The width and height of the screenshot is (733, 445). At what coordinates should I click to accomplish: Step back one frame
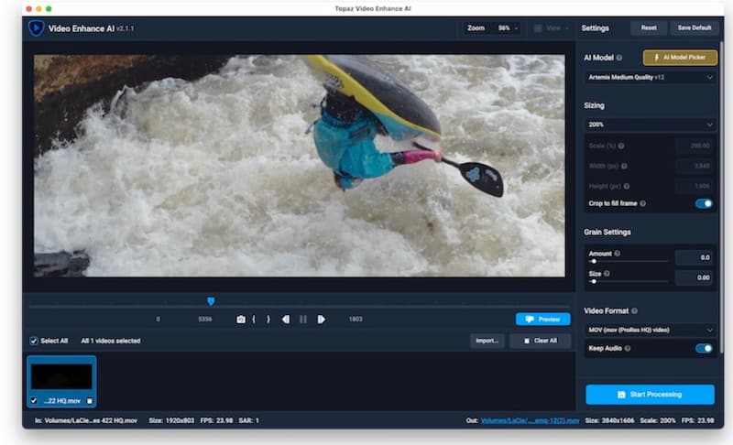click(x=286, y=320)
